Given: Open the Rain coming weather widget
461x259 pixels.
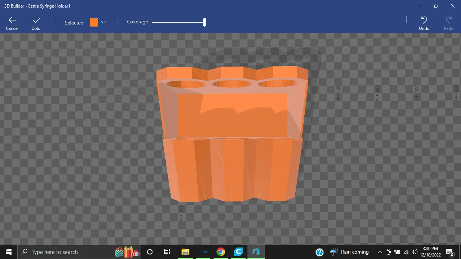Looking at the screenshot, I should click(x=350, y=252).
